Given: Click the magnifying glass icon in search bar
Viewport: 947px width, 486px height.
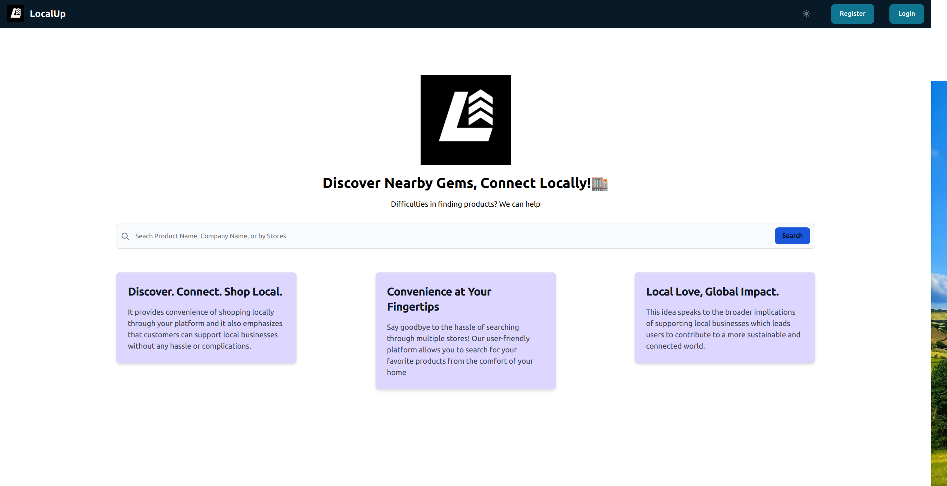Looking at the screenshot, I should click(x=125, y=236).
